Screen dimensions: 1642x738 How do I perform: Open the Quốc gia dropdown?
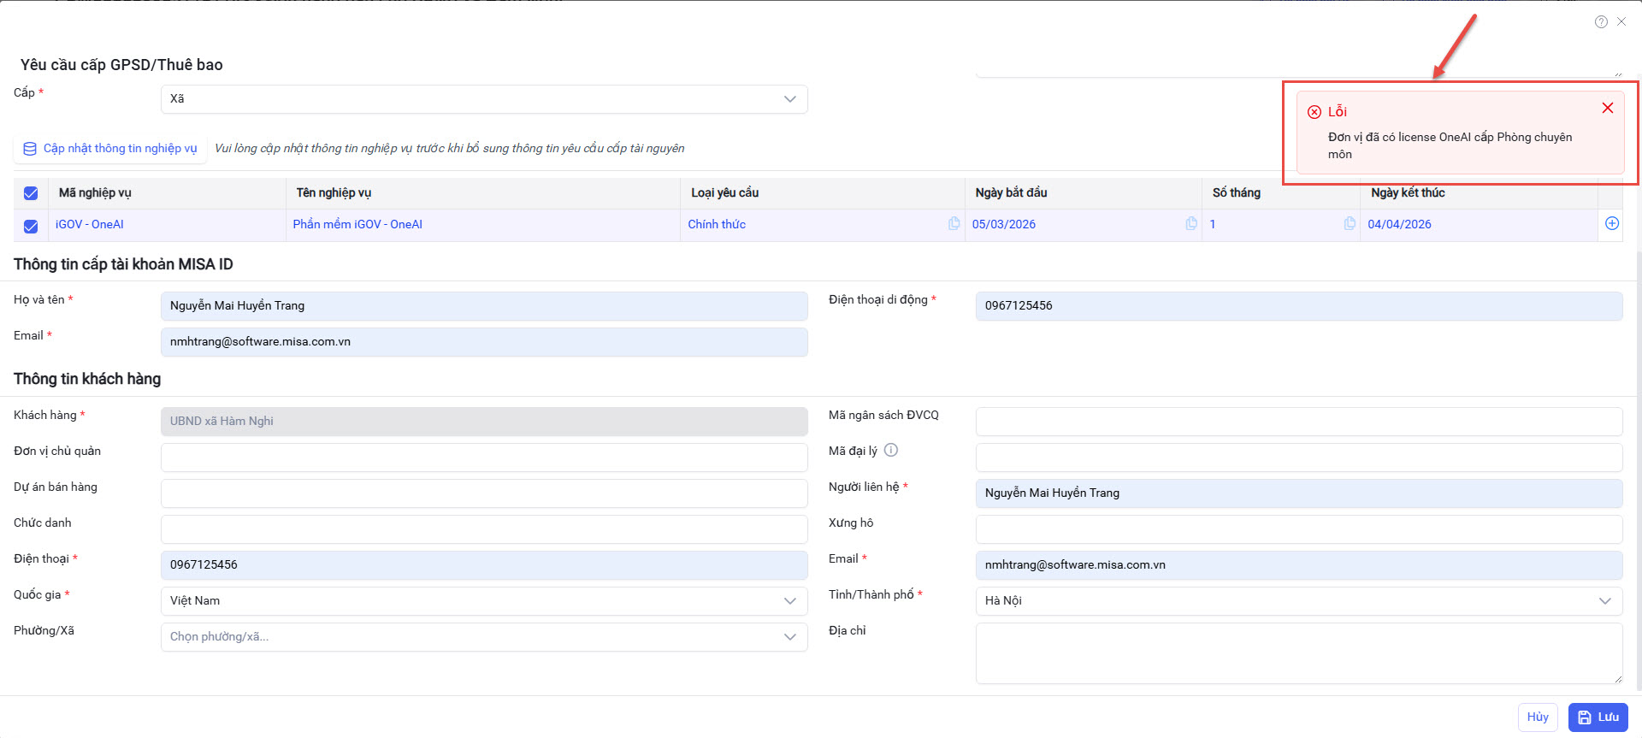(x=483, y=600)
